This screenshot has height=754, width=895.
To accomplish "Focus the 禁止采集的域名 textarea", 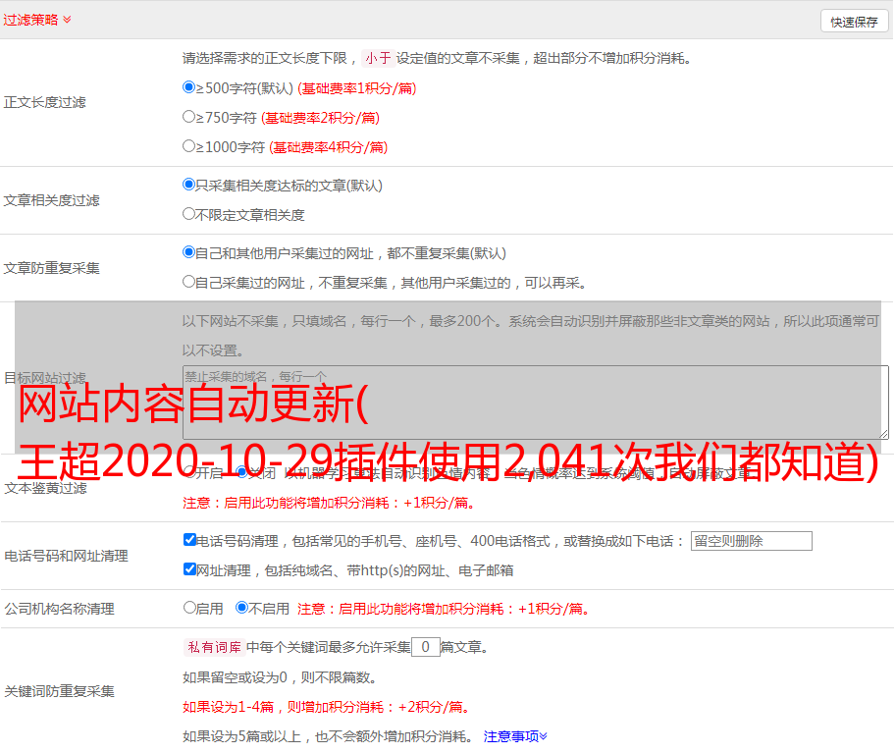I will [536, 403].
